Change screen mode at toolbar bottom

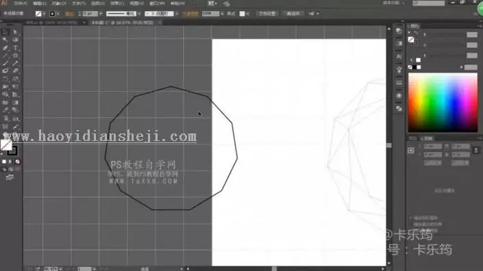pyautogui.click(x=10, y=177)
